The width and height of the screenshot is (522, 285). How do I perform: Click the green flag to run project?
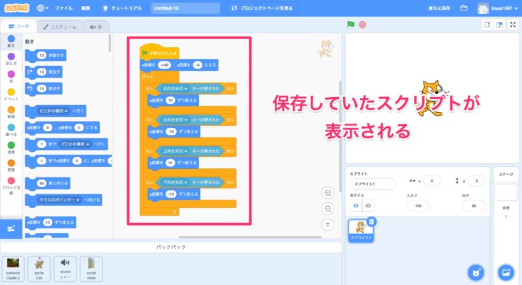(x=351, y=25)
